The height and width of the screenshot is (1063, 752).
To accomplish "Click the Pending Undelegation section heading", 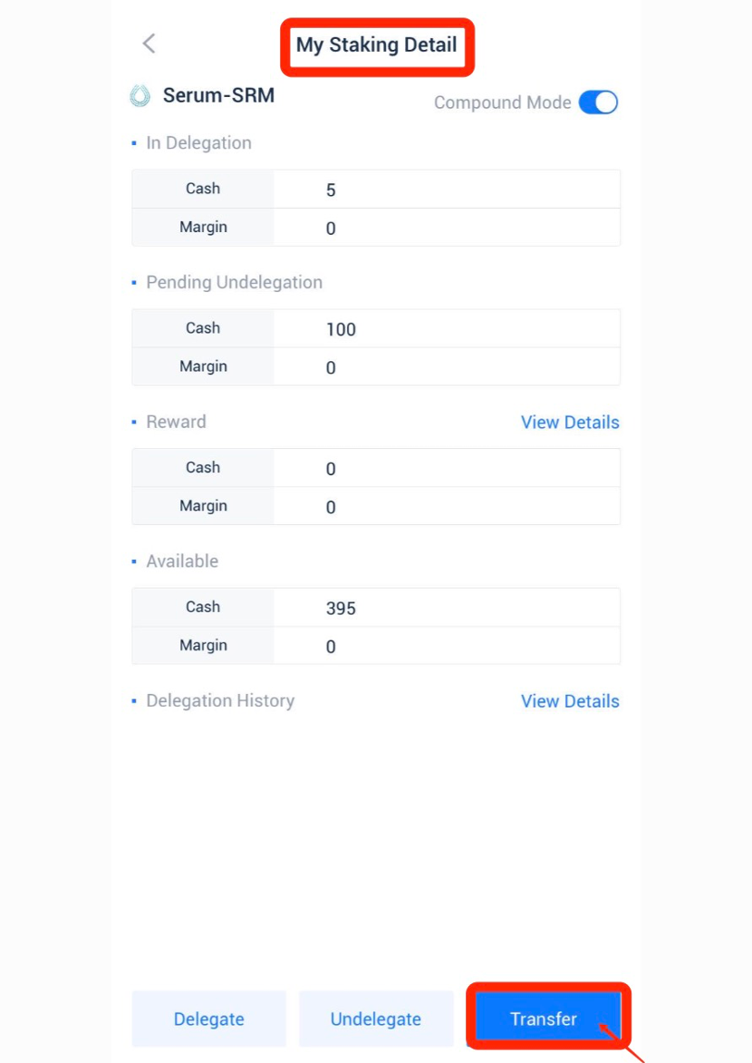I will 234,282.
